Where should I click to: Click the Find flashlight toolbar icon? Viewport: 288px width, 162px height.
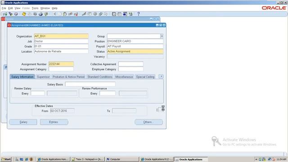point(11,14)
